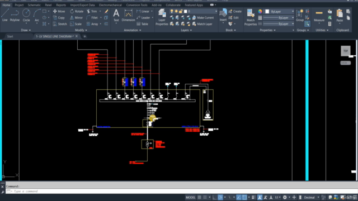The height and width of the screenshot is (201, 358).
Task: Insert a Table
Action: point(142,24)
